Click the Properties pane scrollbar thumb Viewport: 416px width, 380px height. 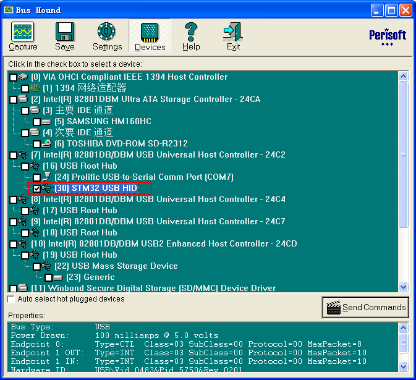(403, 343)
